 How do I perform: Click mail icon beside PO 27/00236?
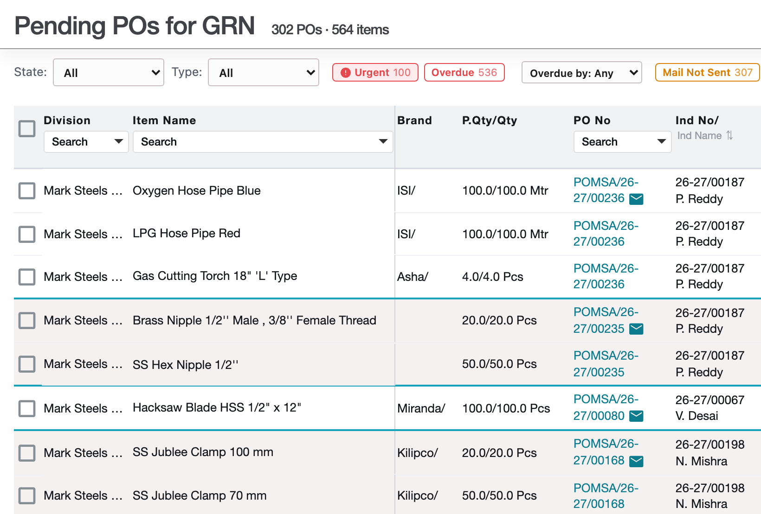(x=636, y=199)
